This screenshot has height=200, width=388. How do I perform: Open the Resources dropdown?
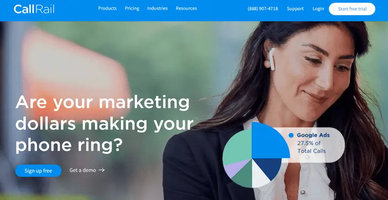pyautogui.click(x=186, y=8)
